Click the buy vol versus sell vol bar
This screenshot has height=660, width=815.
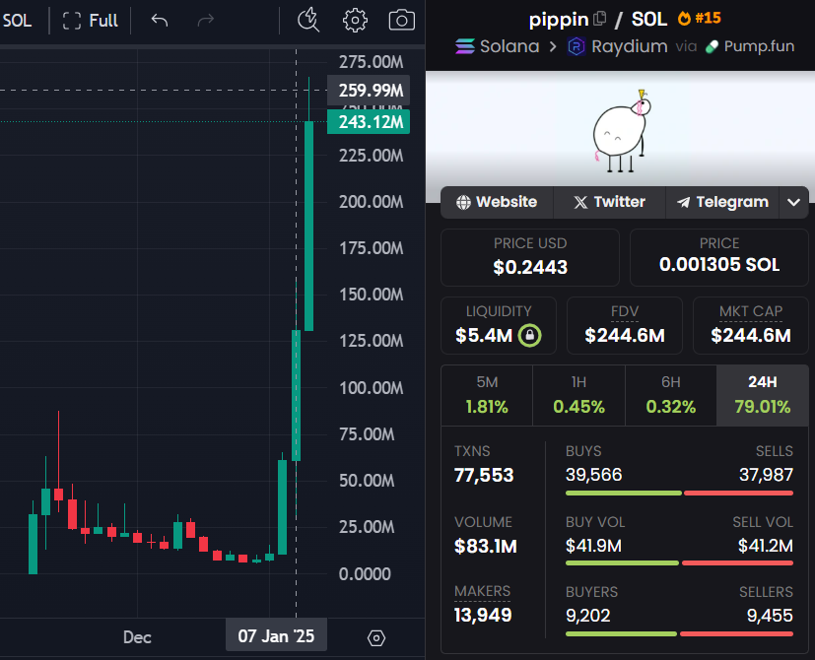point(679,562)
